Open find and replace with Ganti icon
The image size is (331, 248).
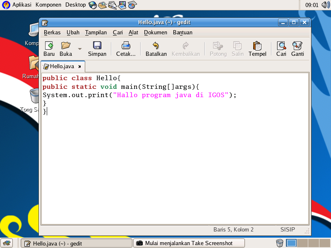(297, 45)
